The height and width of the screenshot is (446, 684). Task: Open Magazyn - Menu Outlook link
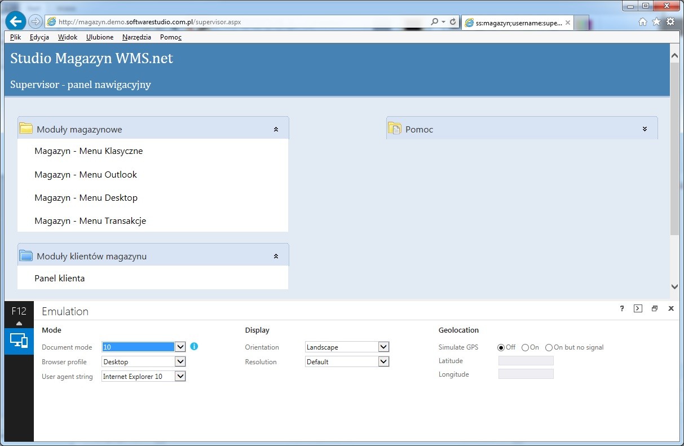click(86, 175)
